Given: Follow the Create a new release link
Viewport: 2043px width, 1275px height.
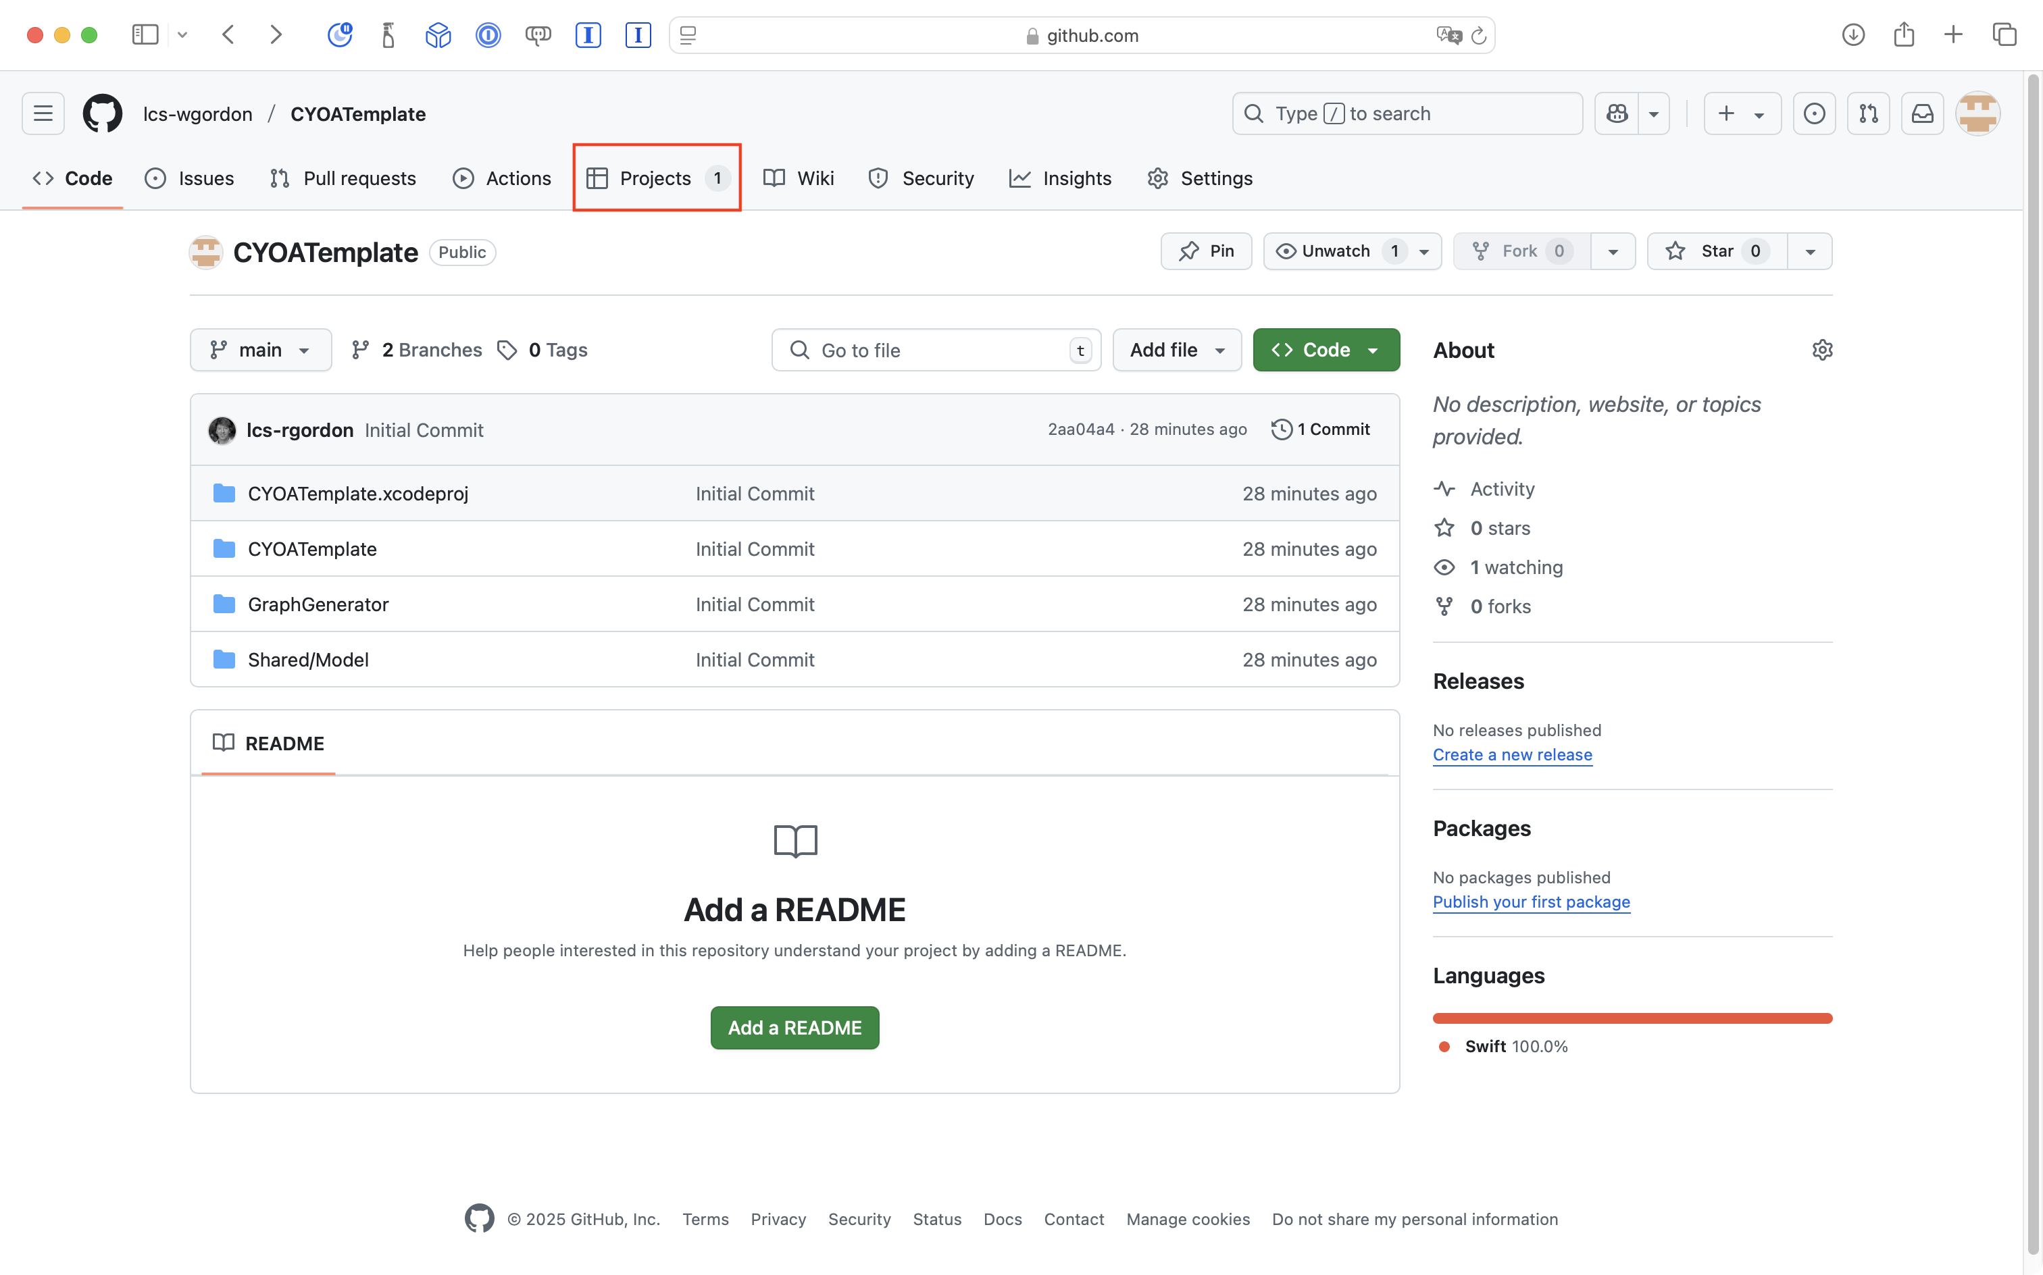Looking at the screenshot, I should tap(1511, 755).
